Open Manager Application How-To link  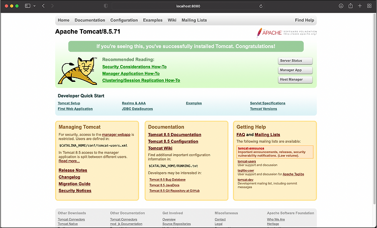(131, 73)
